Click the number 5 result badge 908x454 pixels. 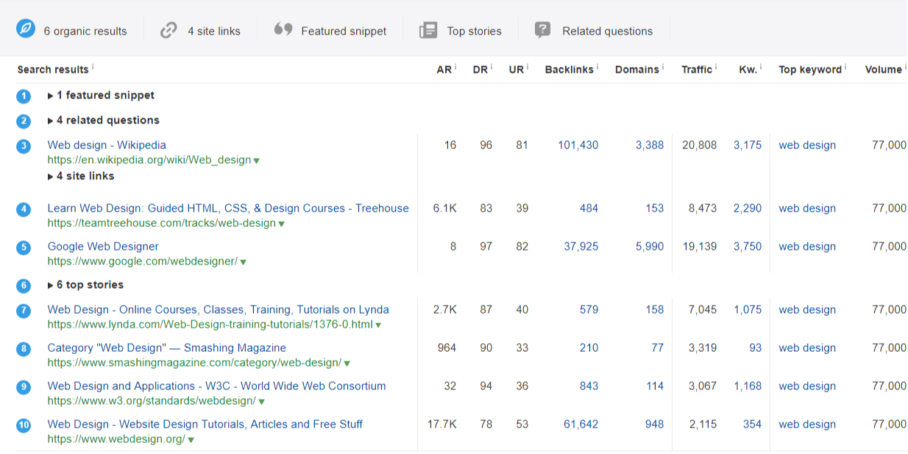point(23,248)
